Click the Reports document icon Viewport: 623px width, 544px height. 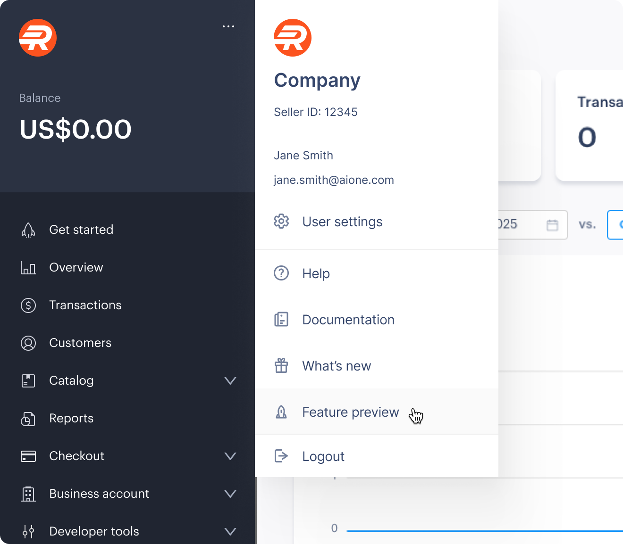[x=28, y=419]
